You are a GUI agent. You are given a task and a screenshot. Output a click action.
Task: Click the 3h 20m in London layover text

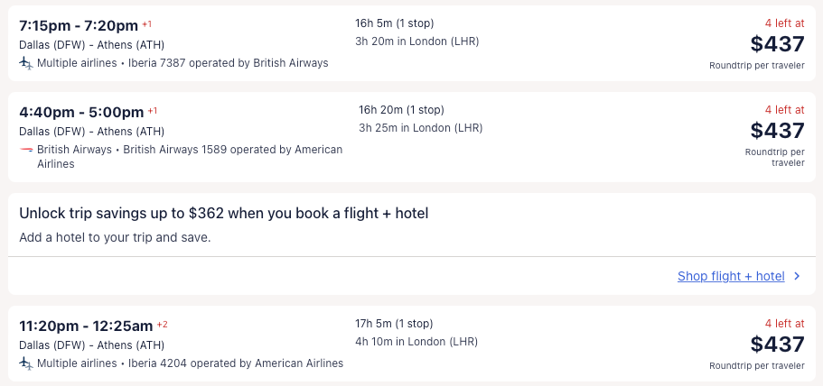(x=416, y=41)
